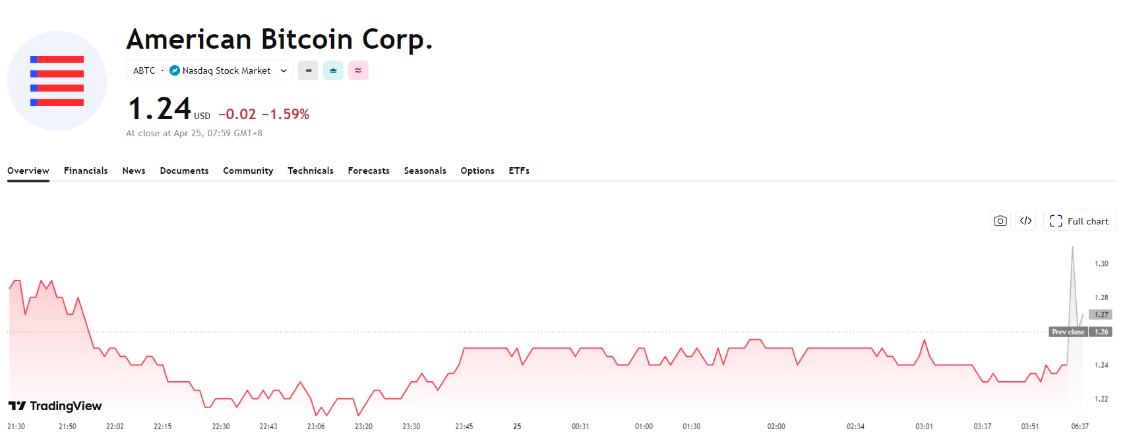Viewport: 1123px width, 445px height.
Task: Click the gray dash badge icon
Action: [308, 70]
